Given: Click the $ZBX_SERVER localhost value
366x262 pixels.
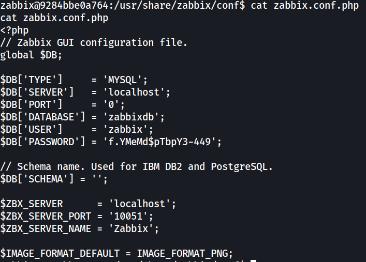Looking at the screenshot, I should 140,204.
